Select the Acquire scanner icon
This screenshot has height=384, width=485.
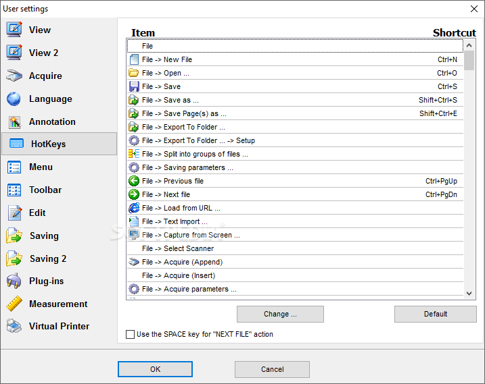14,76
